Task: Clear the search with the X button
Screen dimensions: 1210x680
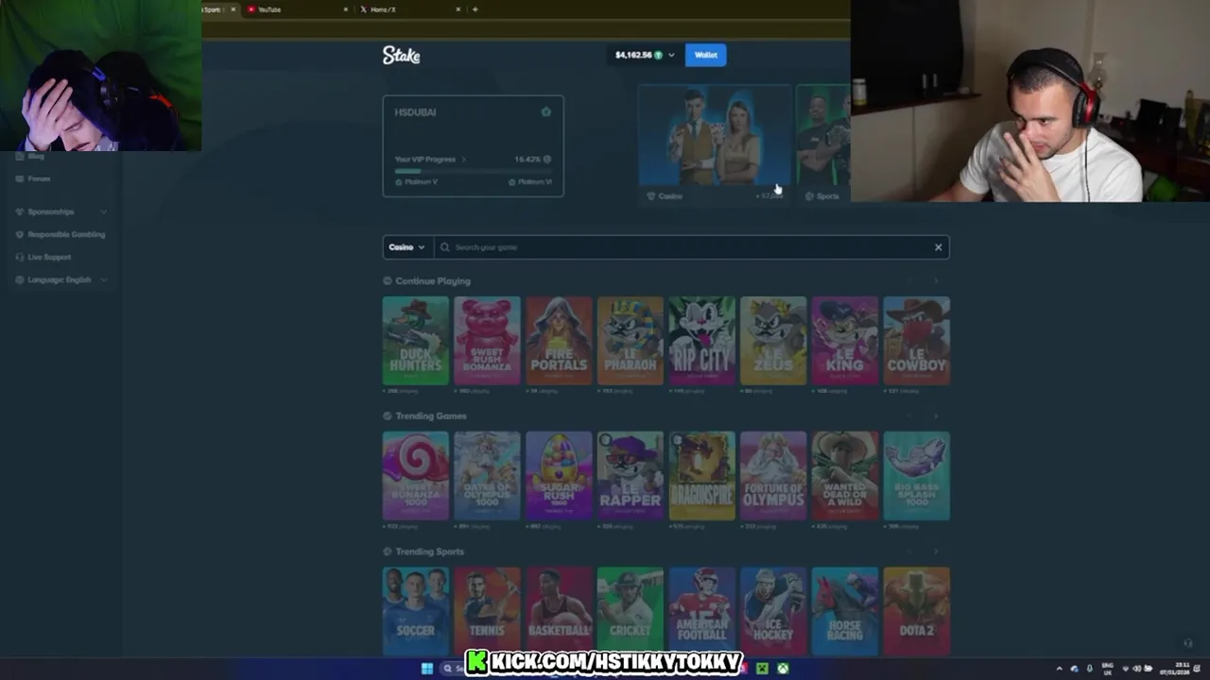Action: (938, 247)
